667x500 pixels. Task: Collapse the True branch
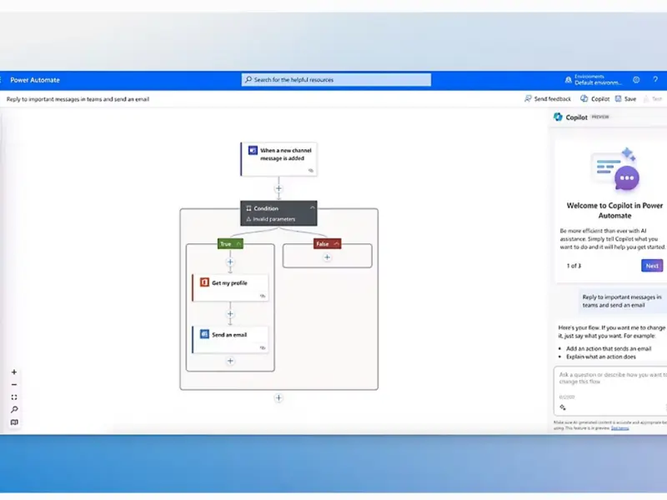point(238,244)
